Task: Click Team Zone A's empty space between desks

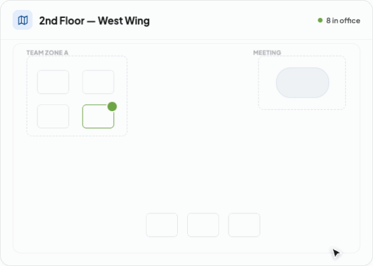Action: [x=76, y=99]
